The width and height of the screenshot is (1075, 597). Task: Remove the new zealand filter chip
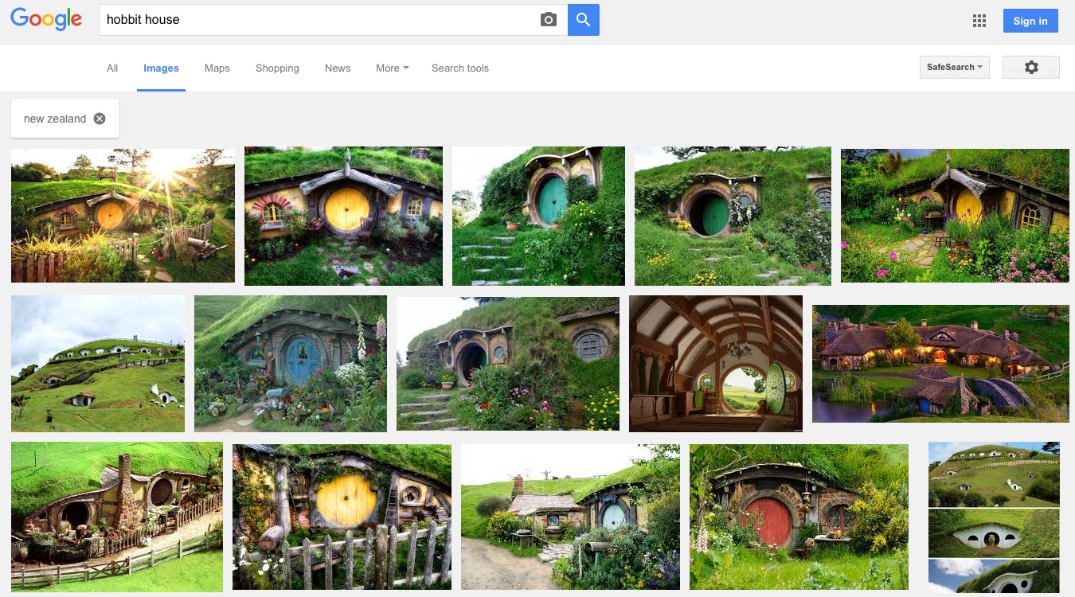pos(100,119)
